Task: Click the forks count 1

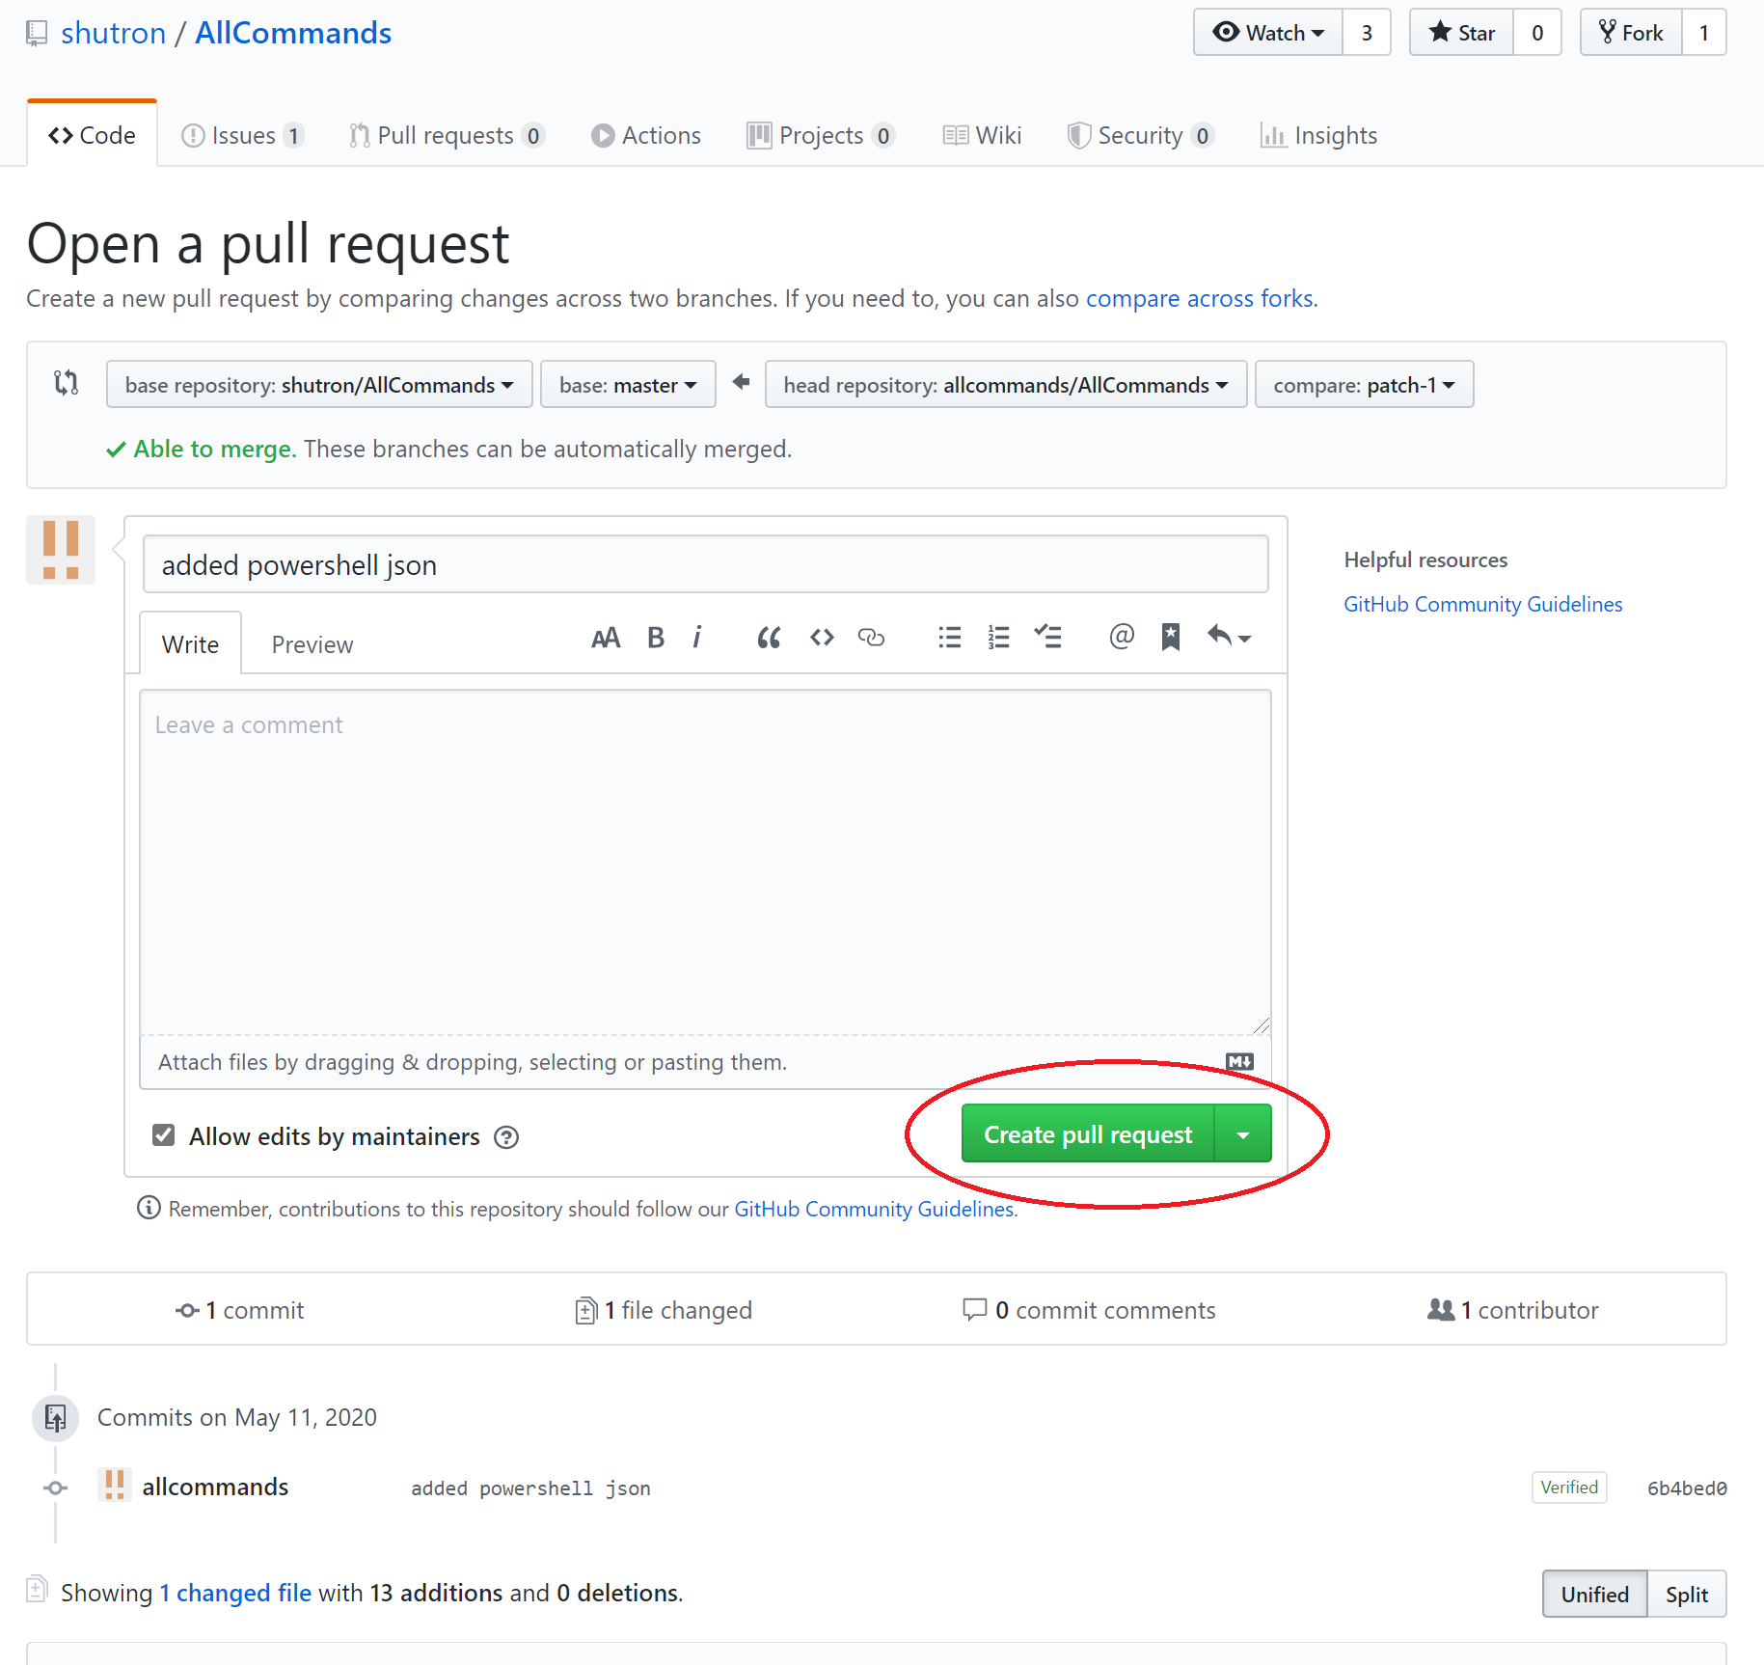Action: pos(1704,33)
